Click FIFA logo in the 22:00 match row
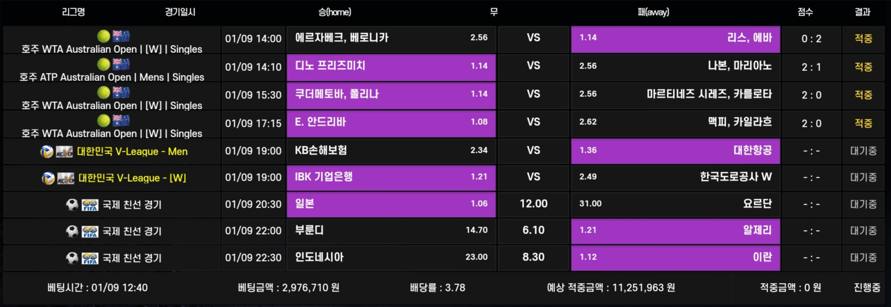 coord(90,232)
